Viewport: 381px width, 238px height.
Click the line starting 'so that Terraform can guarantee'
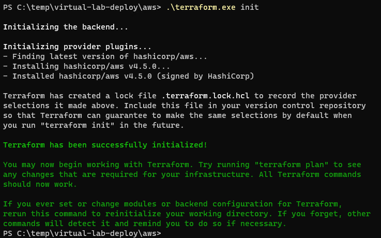[x=177, y=115]
